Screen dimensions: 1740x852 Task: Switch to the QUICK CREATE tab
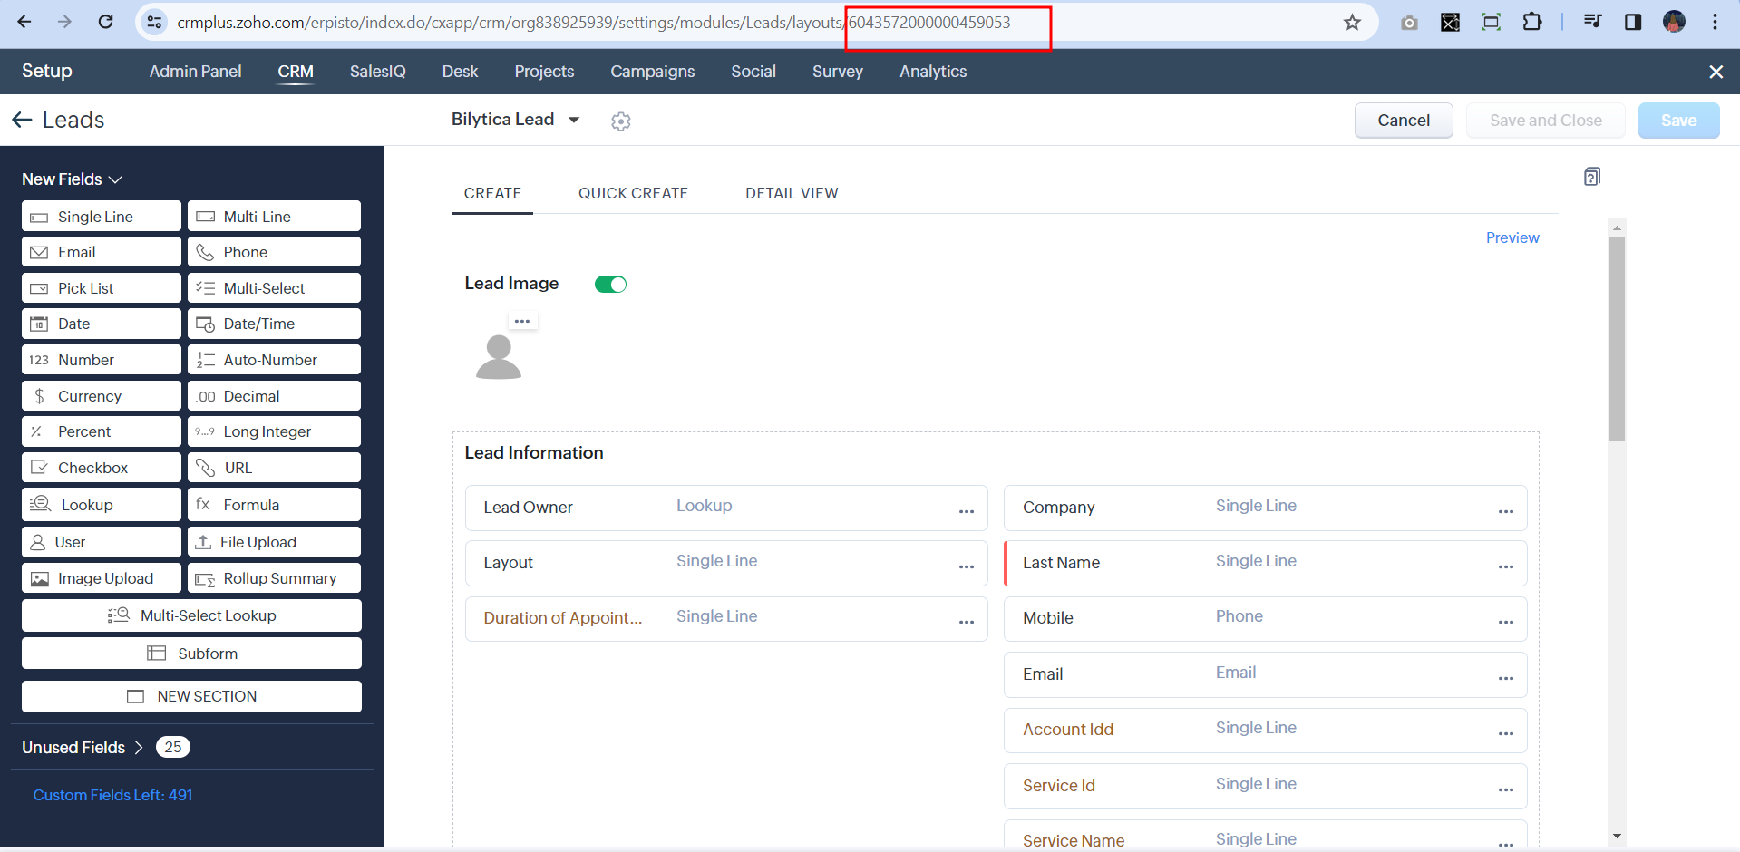tap(633, 193)
